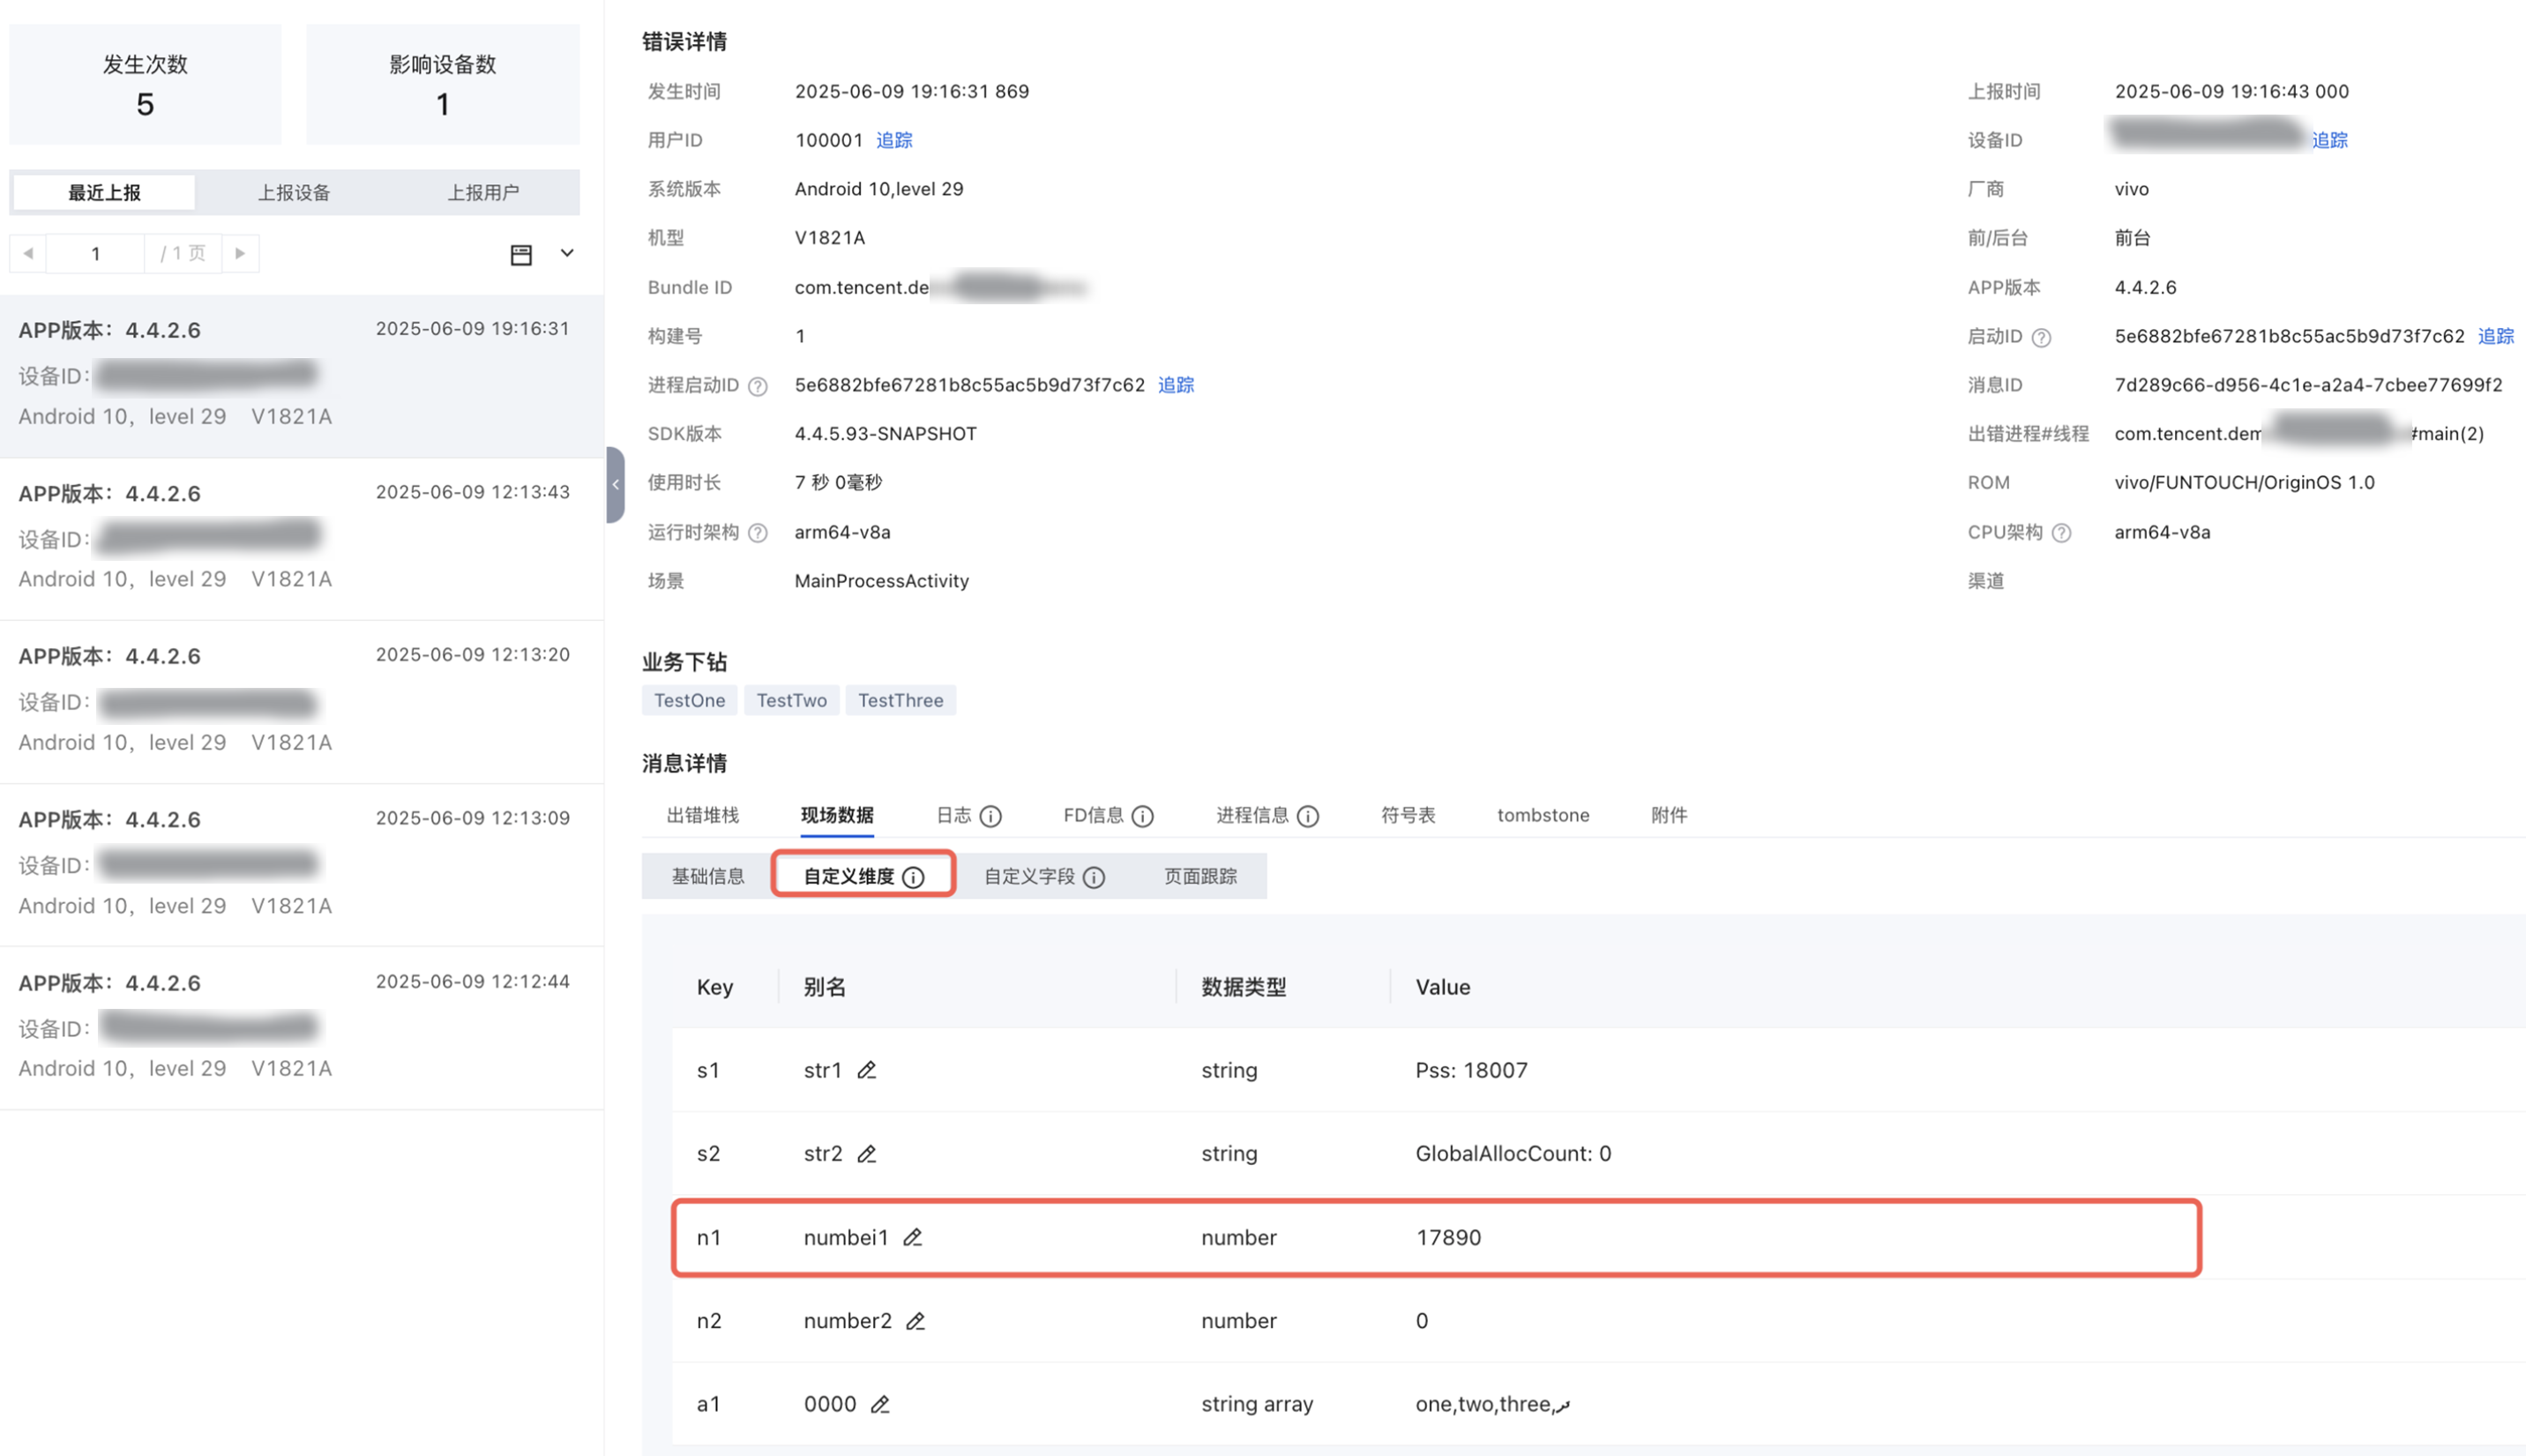Edit the numbei1 alias pencil icon

pos(912,1237)
